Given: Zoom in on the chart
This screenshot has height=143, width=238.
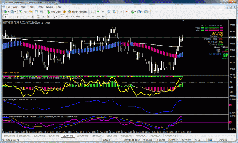Looking at the screenshot, I should [109, 12].
